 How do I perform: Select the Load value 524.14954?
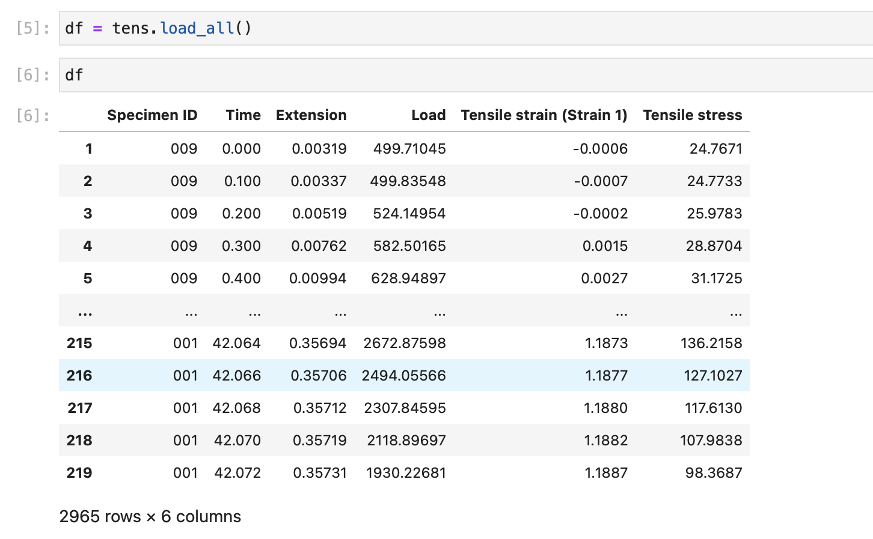click(409, 214)
